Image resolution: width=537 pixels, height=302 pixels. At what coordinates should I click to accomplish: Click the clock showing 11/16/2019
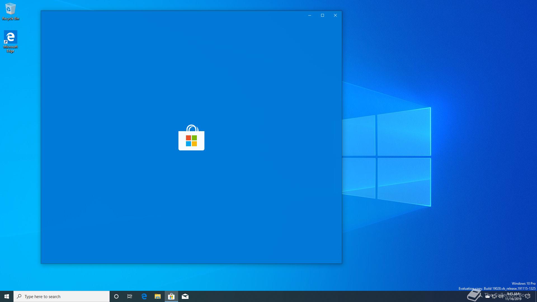tap(513, 296)
